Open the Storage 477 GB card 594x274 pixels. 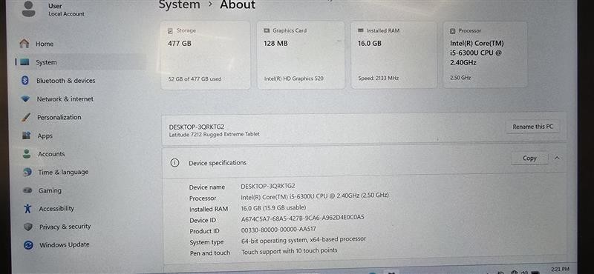pyautogui.click(x=206, y=56)
